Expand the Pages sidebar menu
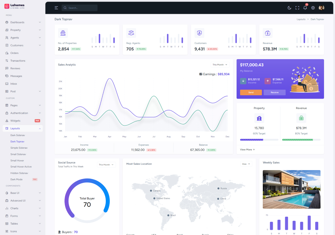Screen dimensions: 335x235 pos(23,105)
